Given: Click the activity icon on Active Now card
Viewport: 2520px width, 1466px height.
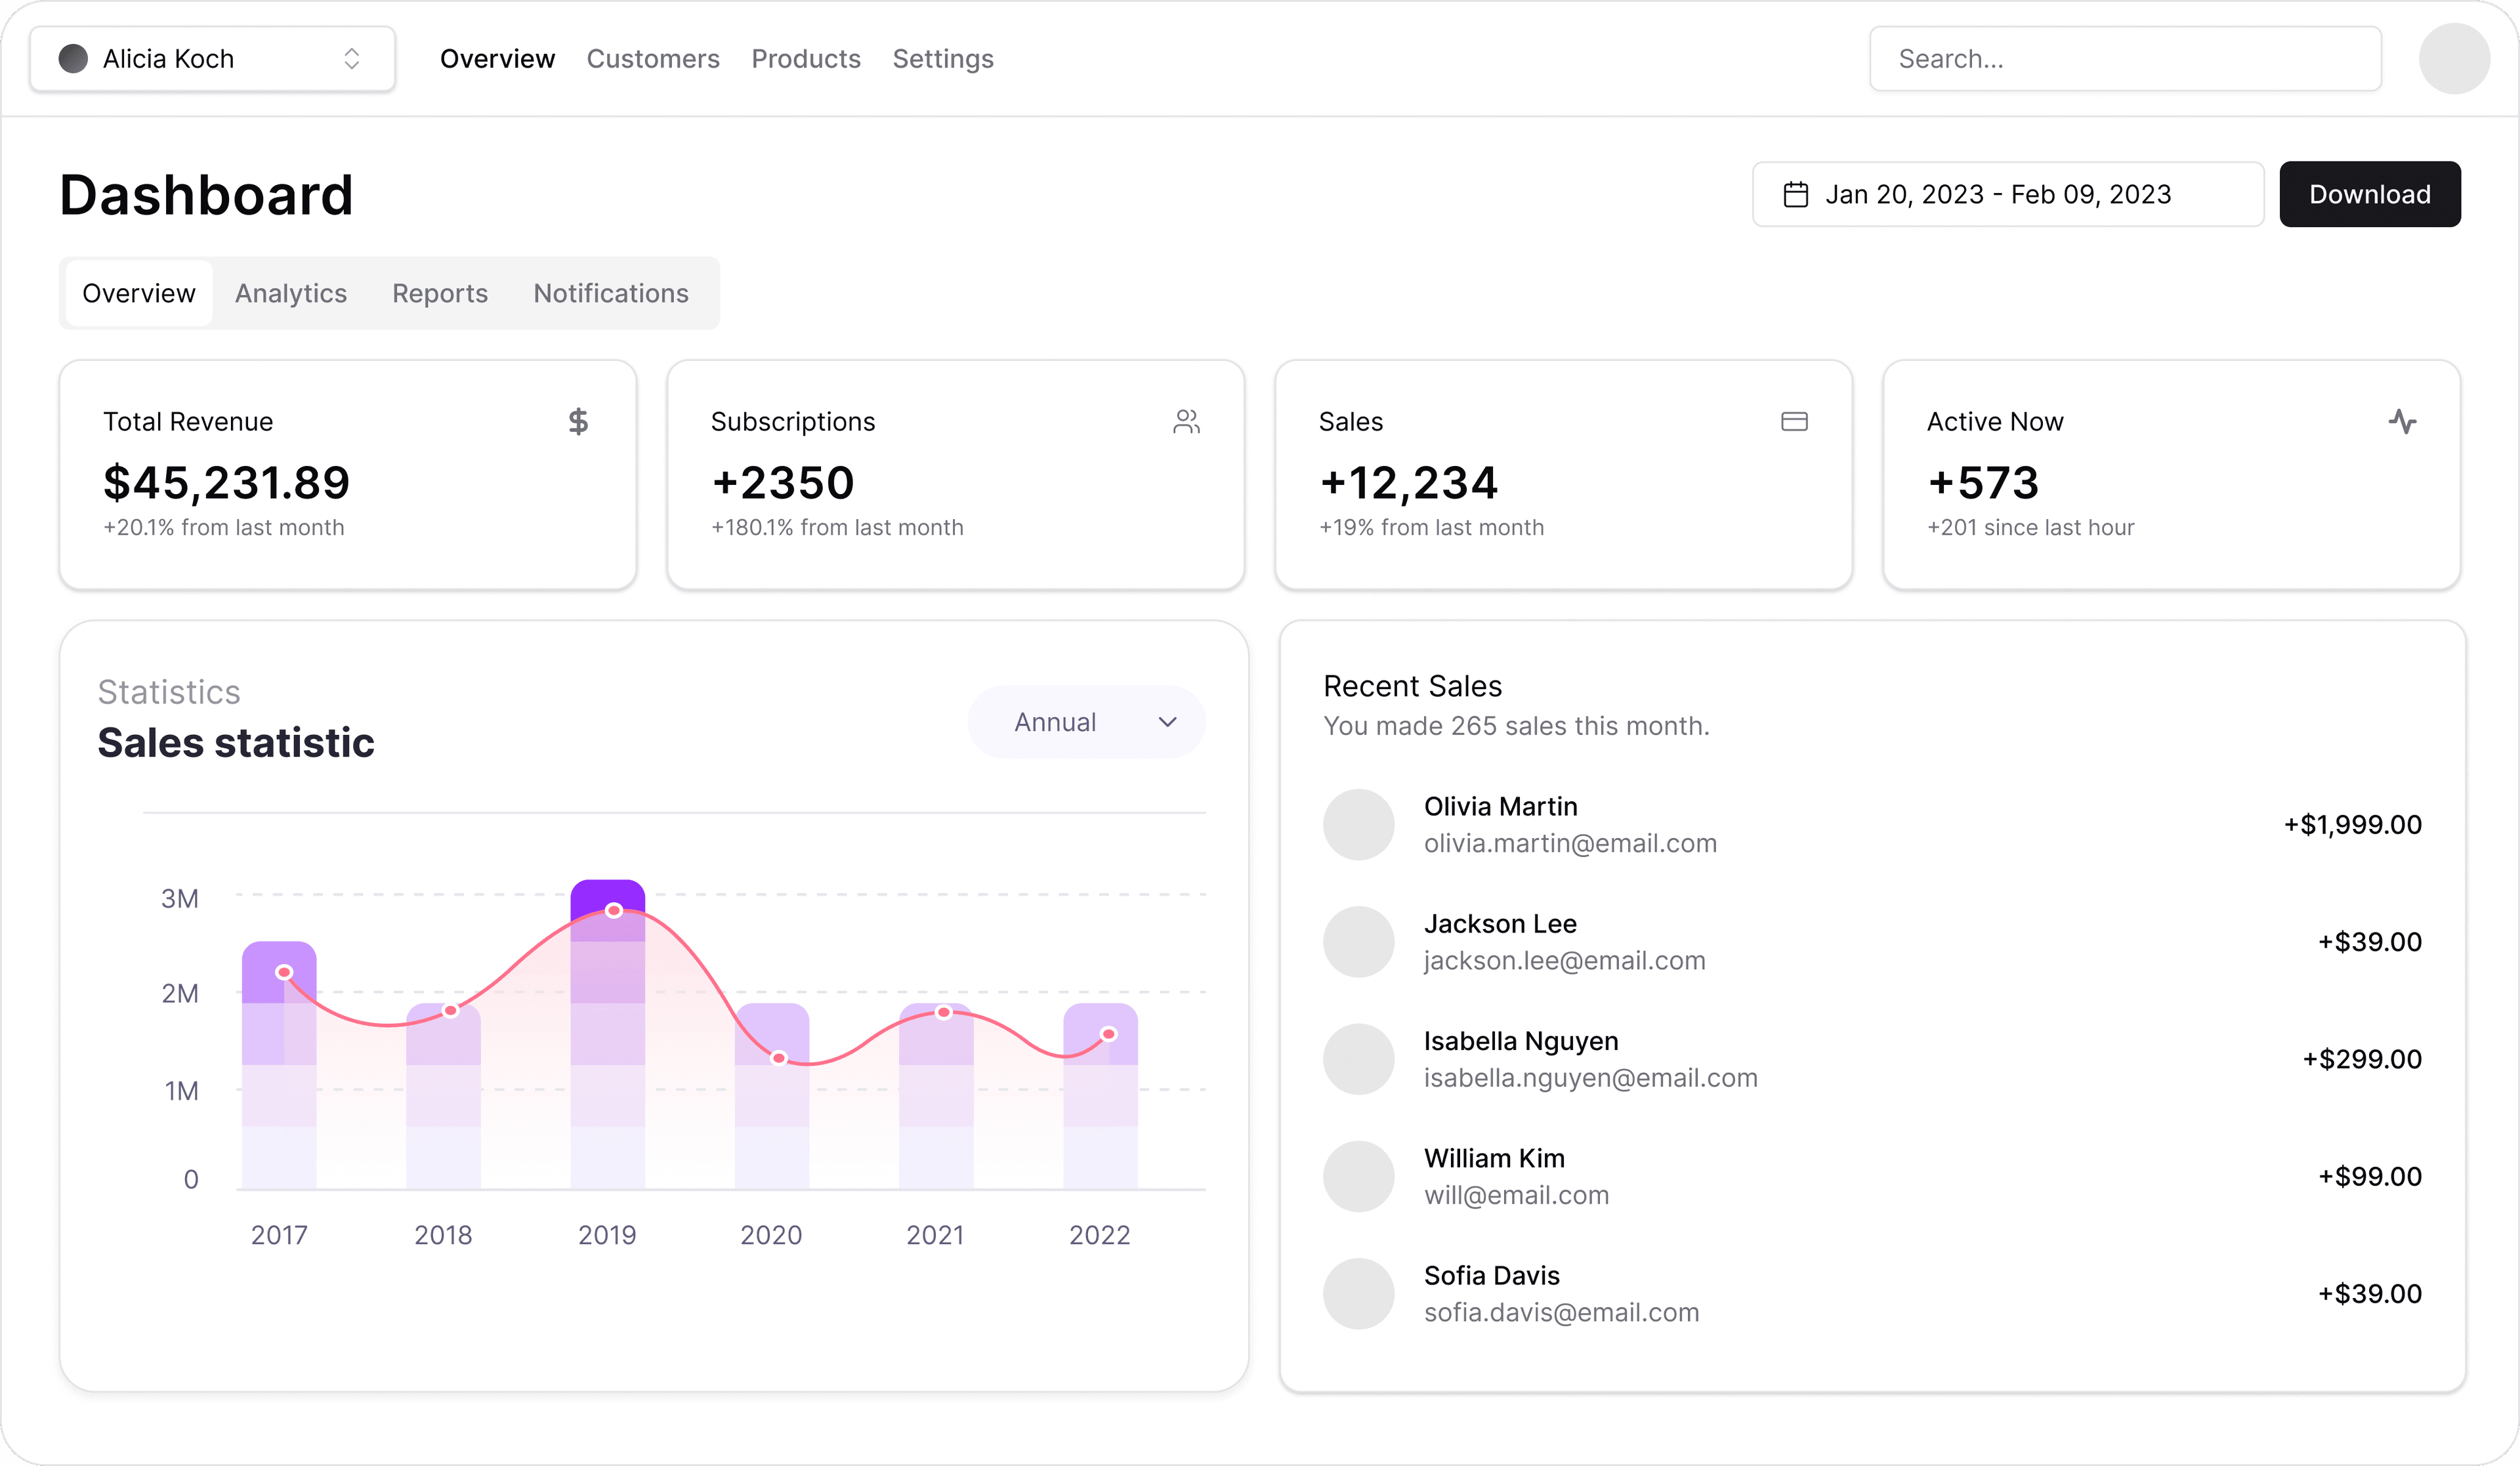Looking at the screenshot, I should (2404, 421).
